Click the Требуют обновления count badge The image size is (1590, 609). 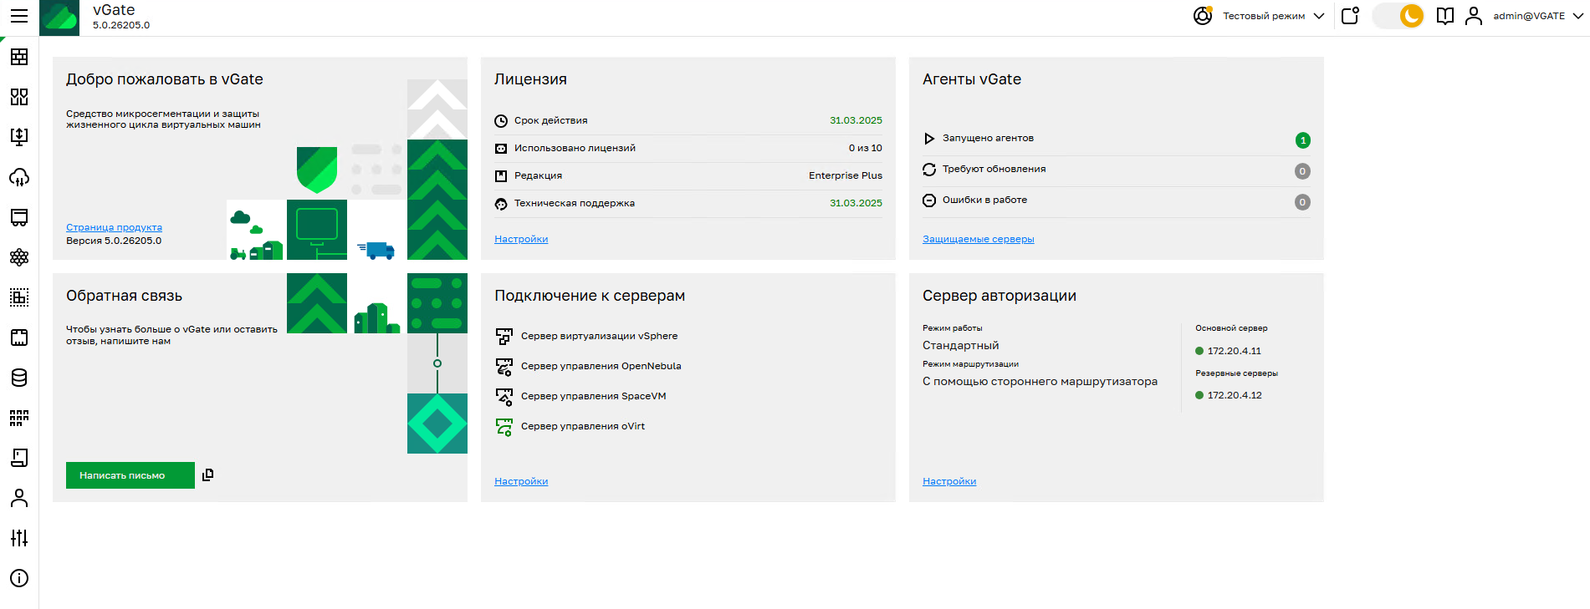[1302, 171]
